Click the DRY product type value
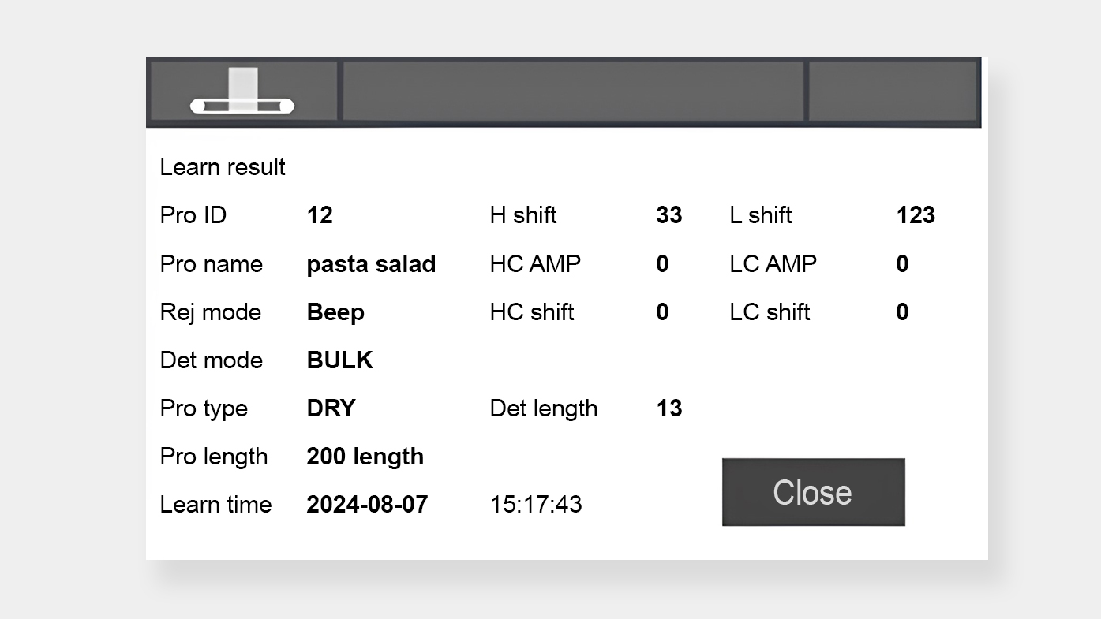The height and width of the screenshot is (619, 1101). click(x=331, y=408)
